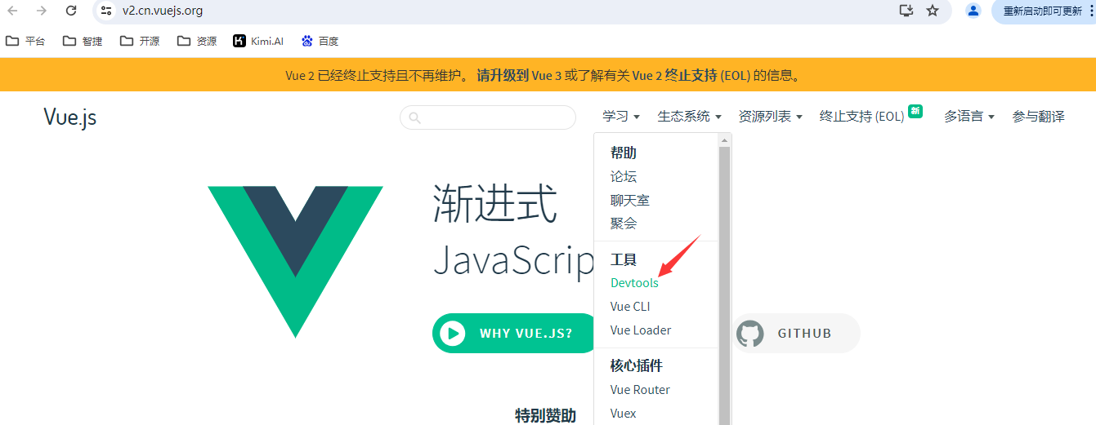
Task: Click the 帮助 heading in dropdown
Action: coord(623,153)
